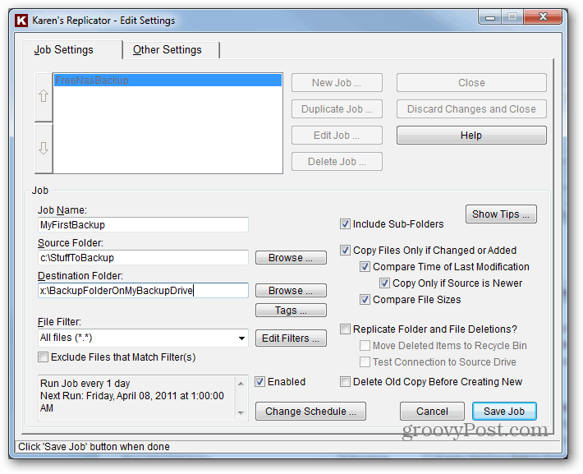583x474 pixels.
Task: Click the schedule description text
Action: 132,396
